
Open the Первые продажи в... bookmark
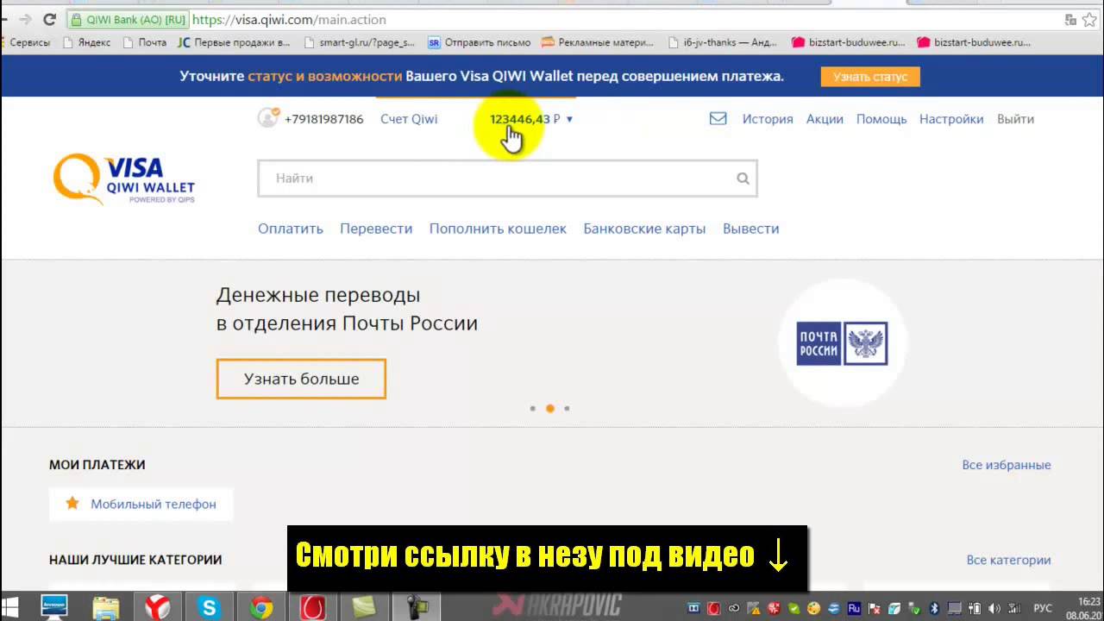click(x=234, y=42)
